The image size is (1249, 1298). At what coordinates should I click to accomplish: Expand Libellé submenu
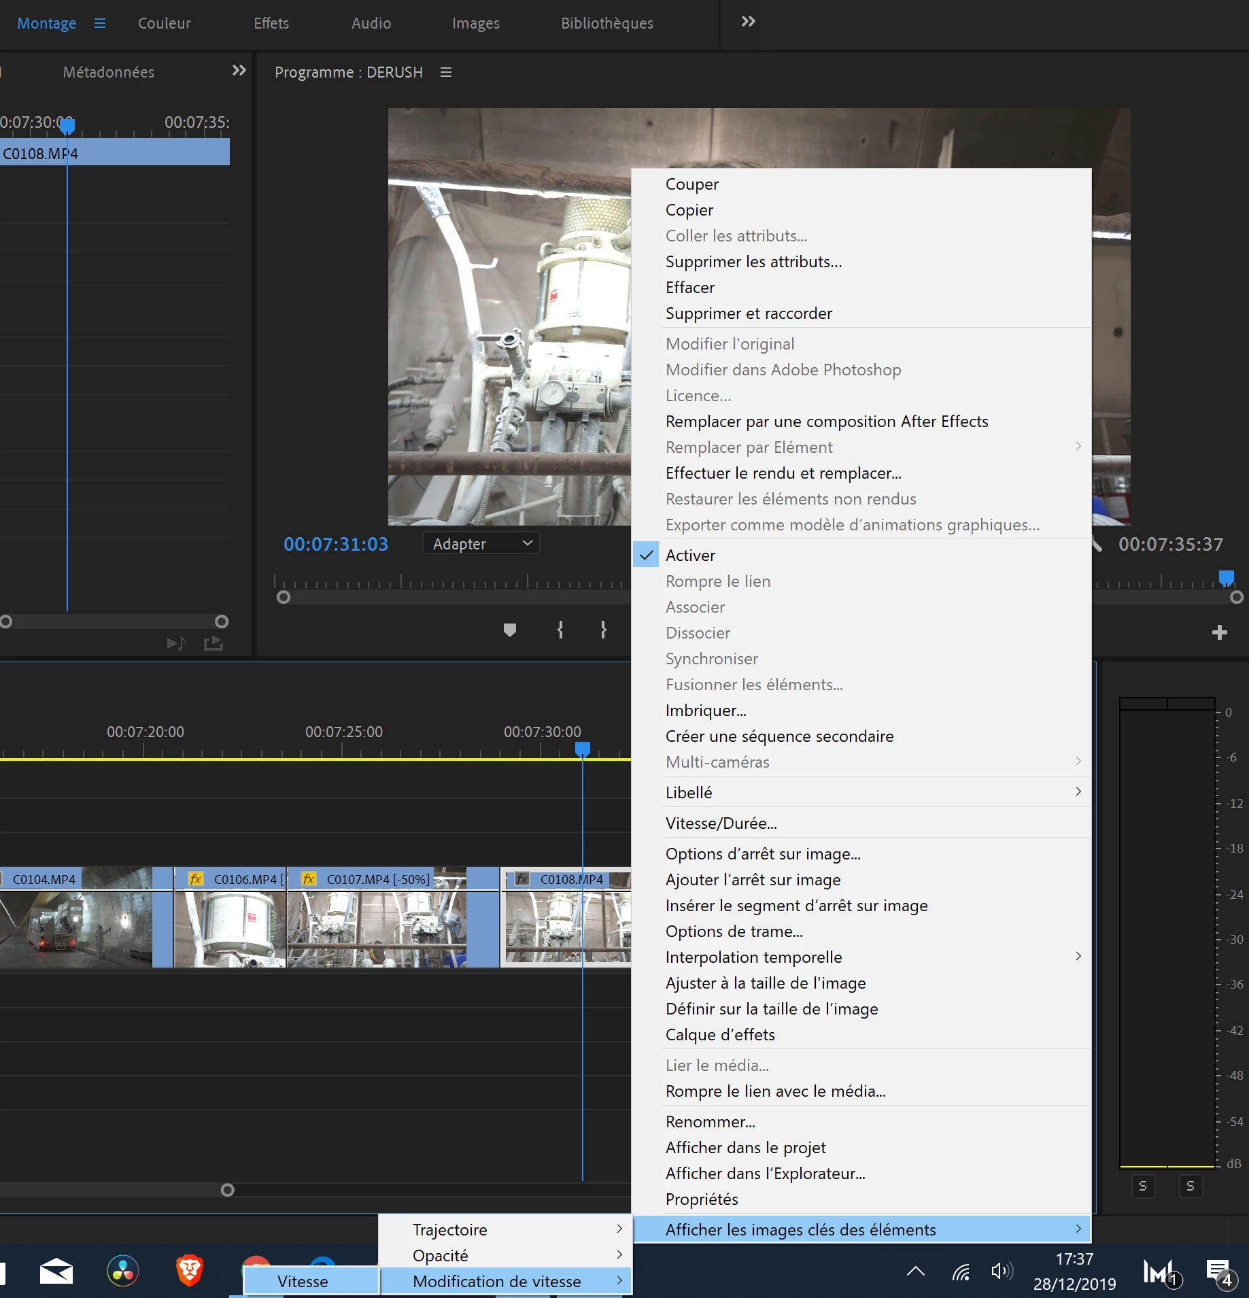(x=861, y=792)
